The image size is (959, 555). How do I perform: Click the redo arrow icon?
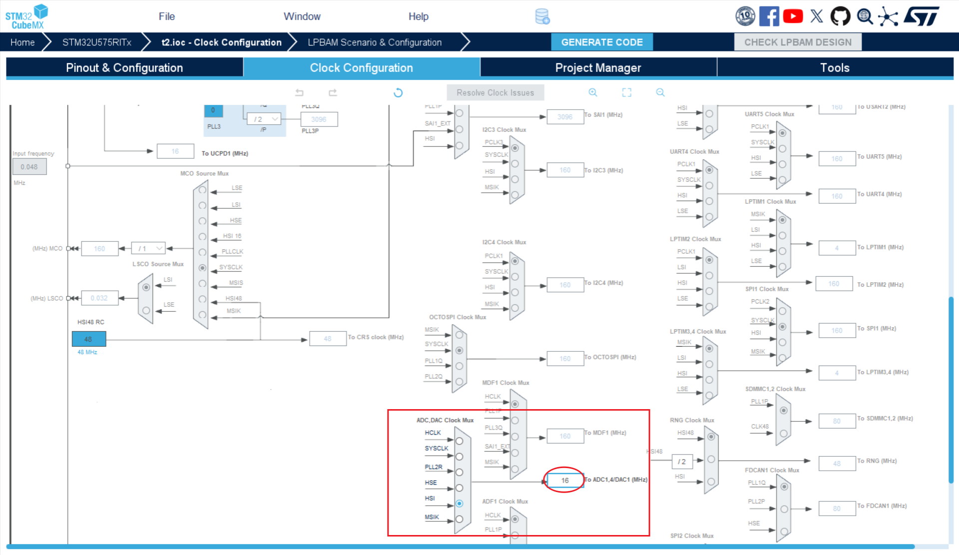tap(333, 92)
